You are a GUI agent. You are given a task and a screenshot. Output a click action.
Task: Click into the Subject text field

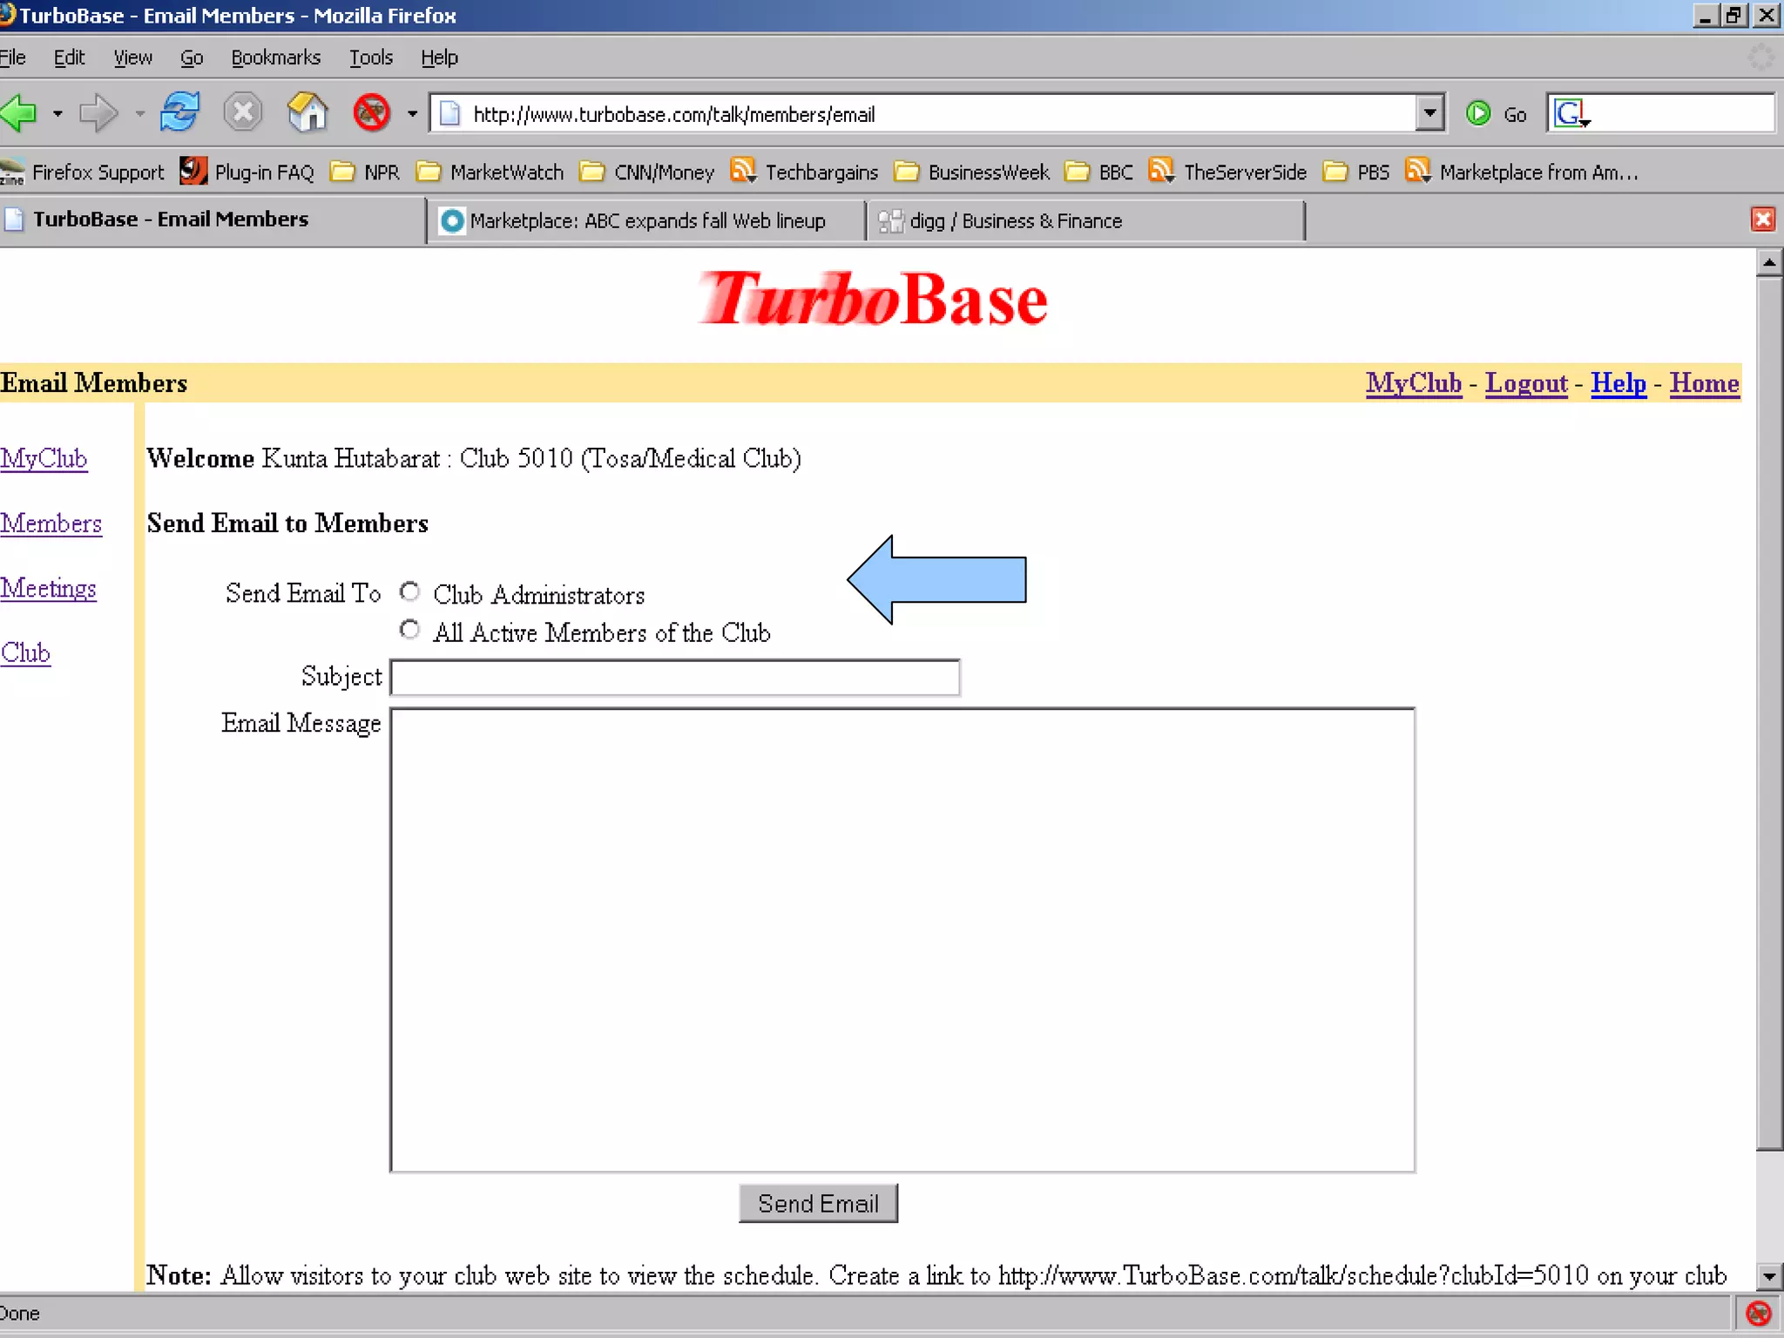point(675,678)
